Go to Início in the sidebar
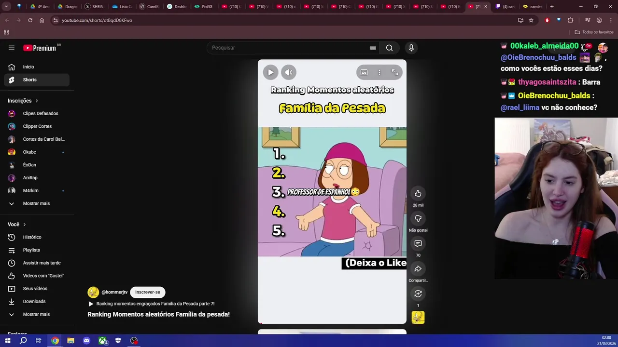Viewport: 618px width, 347px height. click(x=37, y=67)
